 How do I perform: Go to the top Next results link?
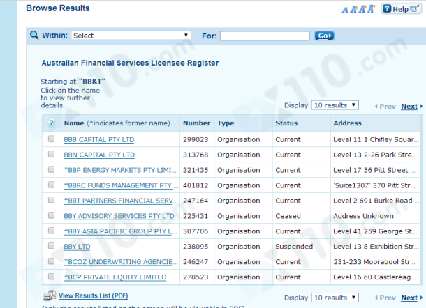[x=409, y=107]
